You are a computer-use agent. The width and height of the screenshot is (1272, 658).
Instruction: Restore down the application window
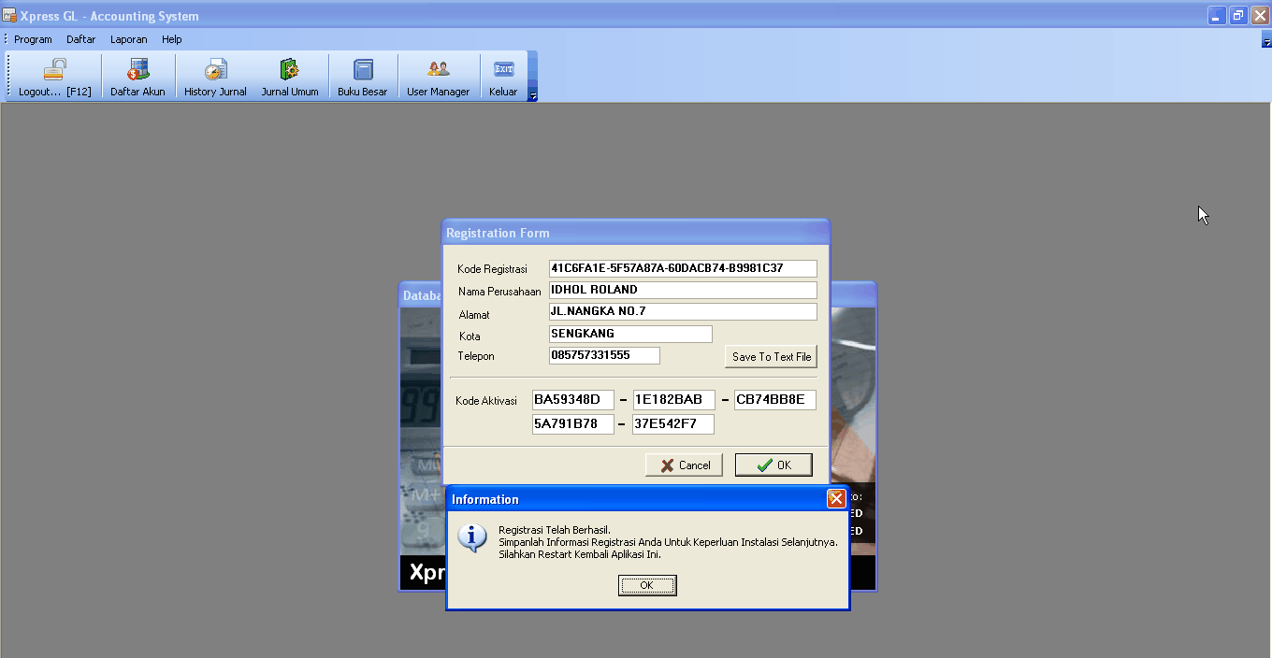point(1238,15)
